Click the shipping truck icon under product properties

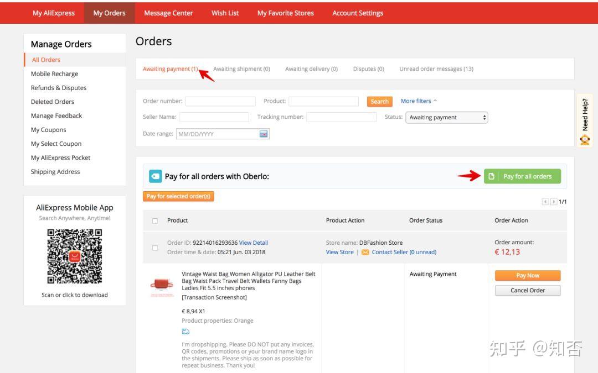(x=185, y=332)
